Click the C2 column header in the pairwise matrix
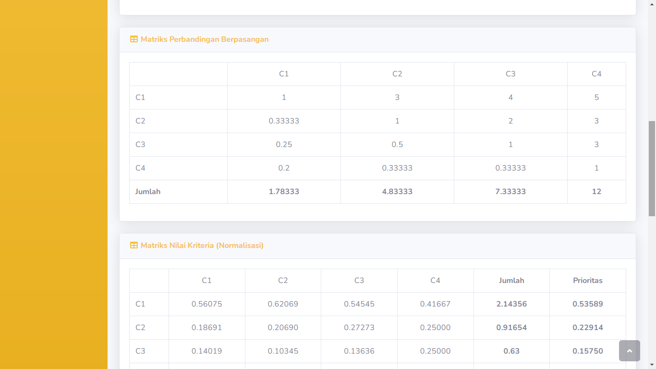The height and width of the screenshot is (369, 656). pos(397,74)
